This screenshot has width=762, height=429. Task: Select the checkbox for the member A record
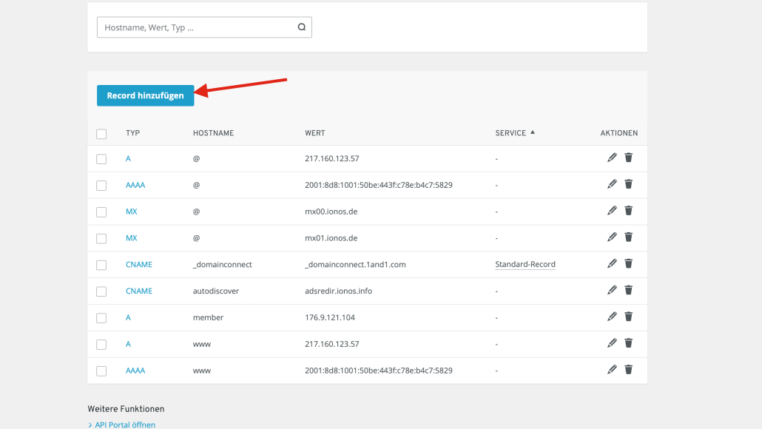(x=101, y=317)
